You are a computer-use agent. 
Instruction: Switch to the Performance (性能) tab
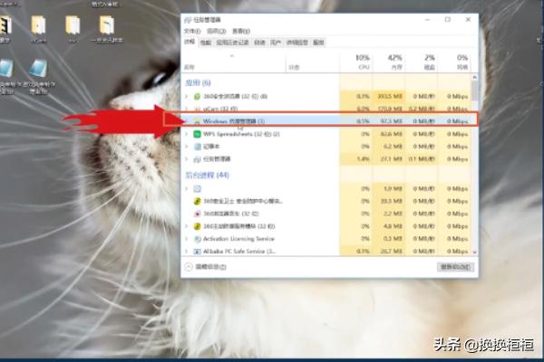206,43
